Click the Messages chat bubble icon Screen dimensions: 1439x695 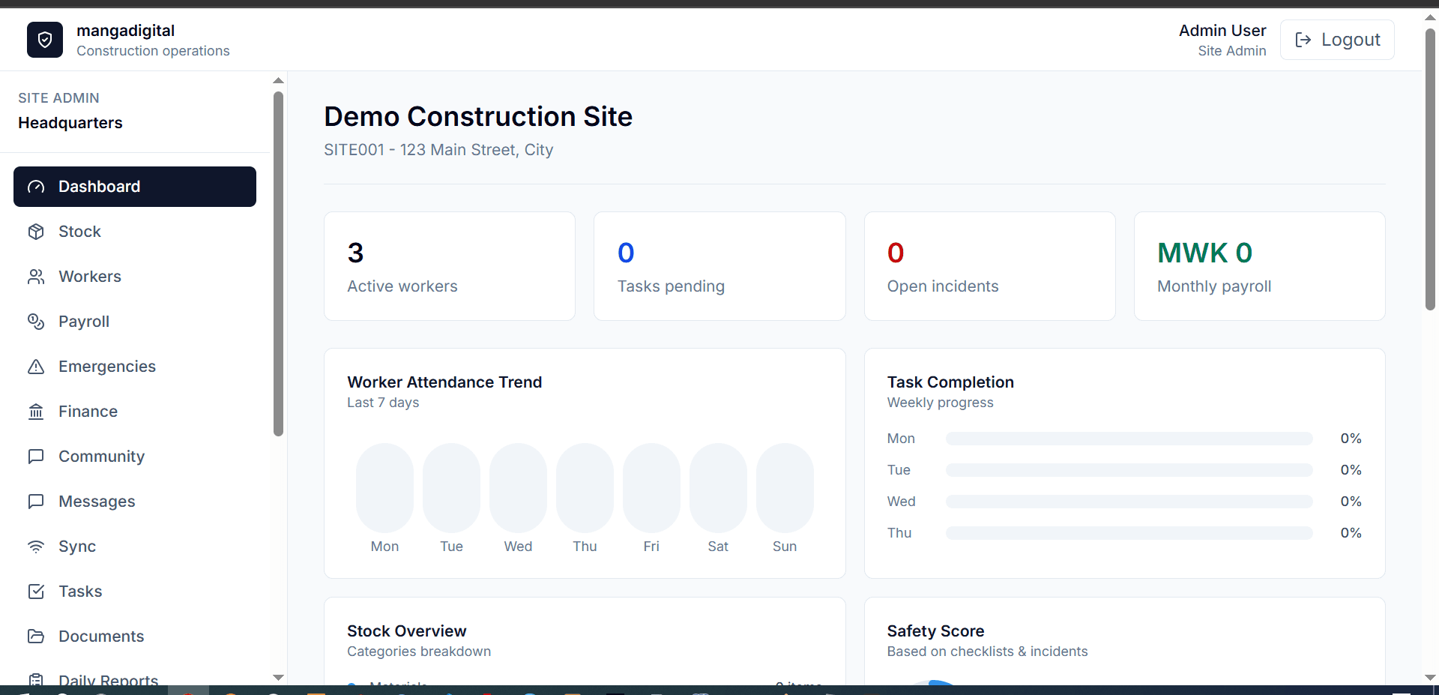coord(36,502)
